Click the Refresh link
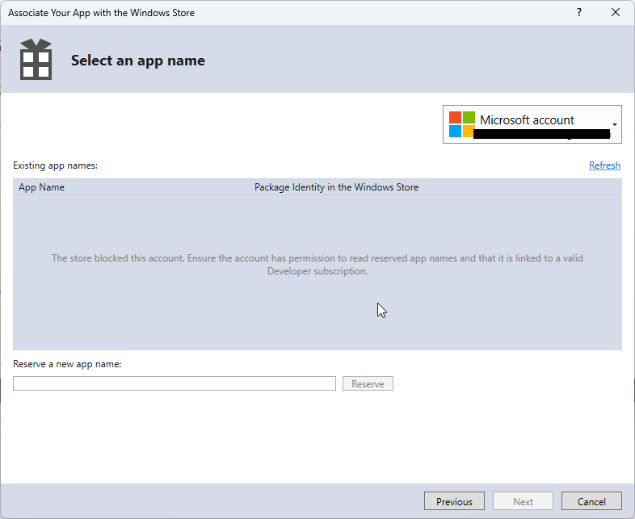Image resolution: width=635 pixels, height=519 pixels. 604,165
